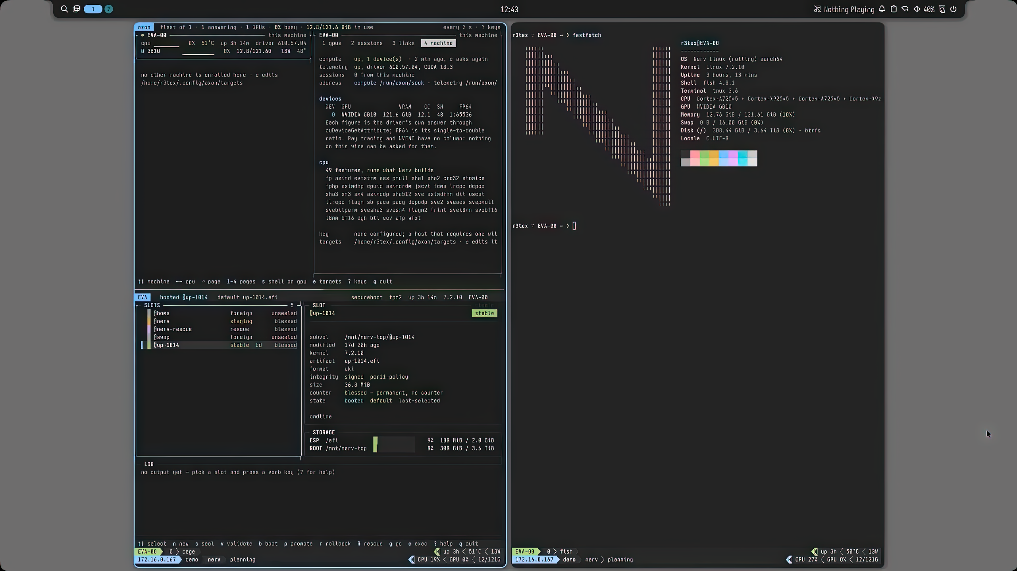Screen dimensions: 1017x571
Task: Switch to the 2 sessions page tab
Action: [x=366, y=43]
